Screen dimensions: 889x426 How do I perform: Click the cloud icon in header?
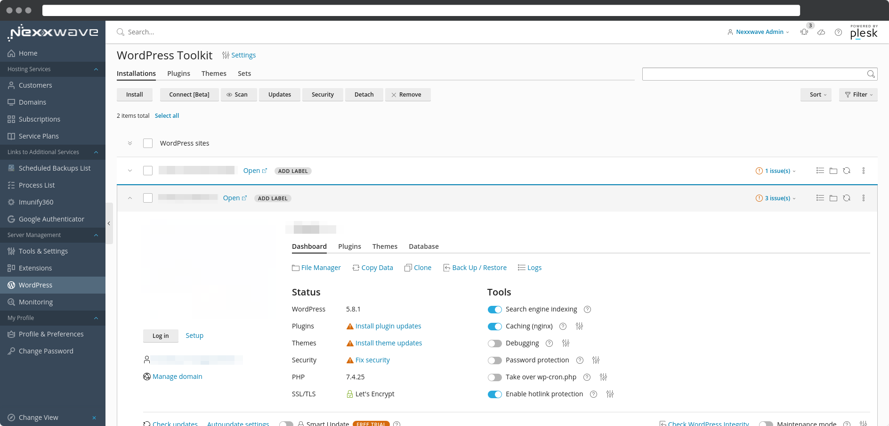[x=821, y=32]
